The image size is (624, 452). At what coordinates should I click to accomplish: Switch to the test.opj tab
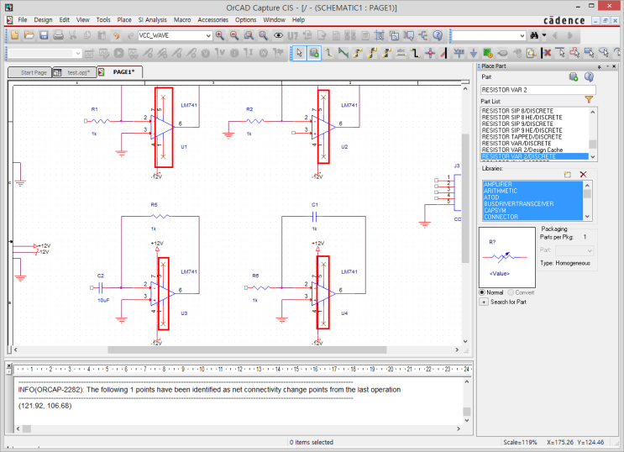(x=75, y=72)
